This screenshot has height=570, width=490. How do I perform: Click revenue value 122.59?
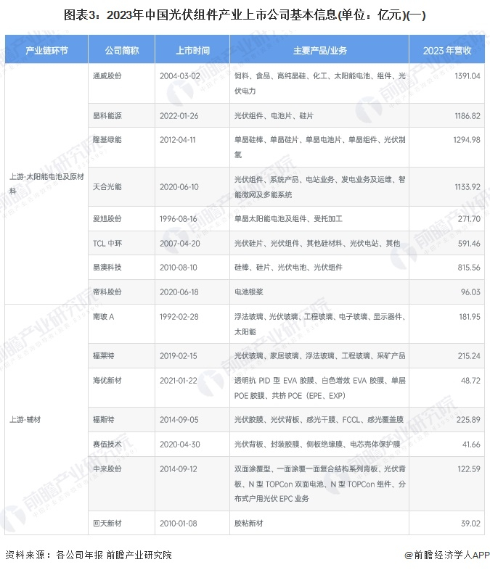tap(469, 469)
